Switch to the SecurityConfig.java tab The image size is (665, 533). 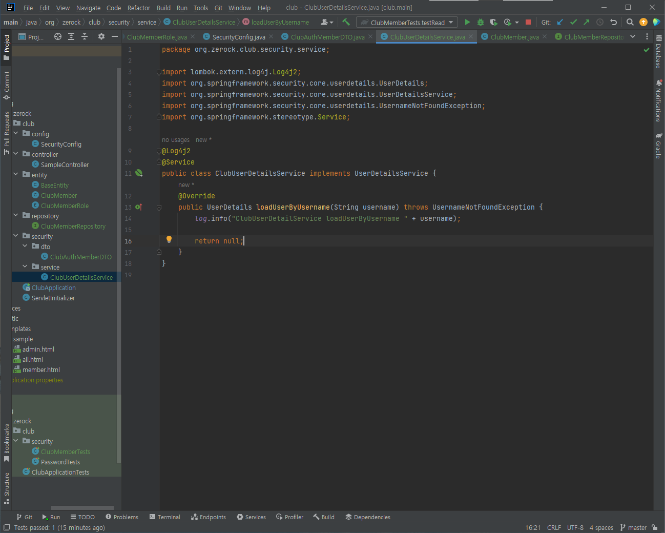[239, 37]
